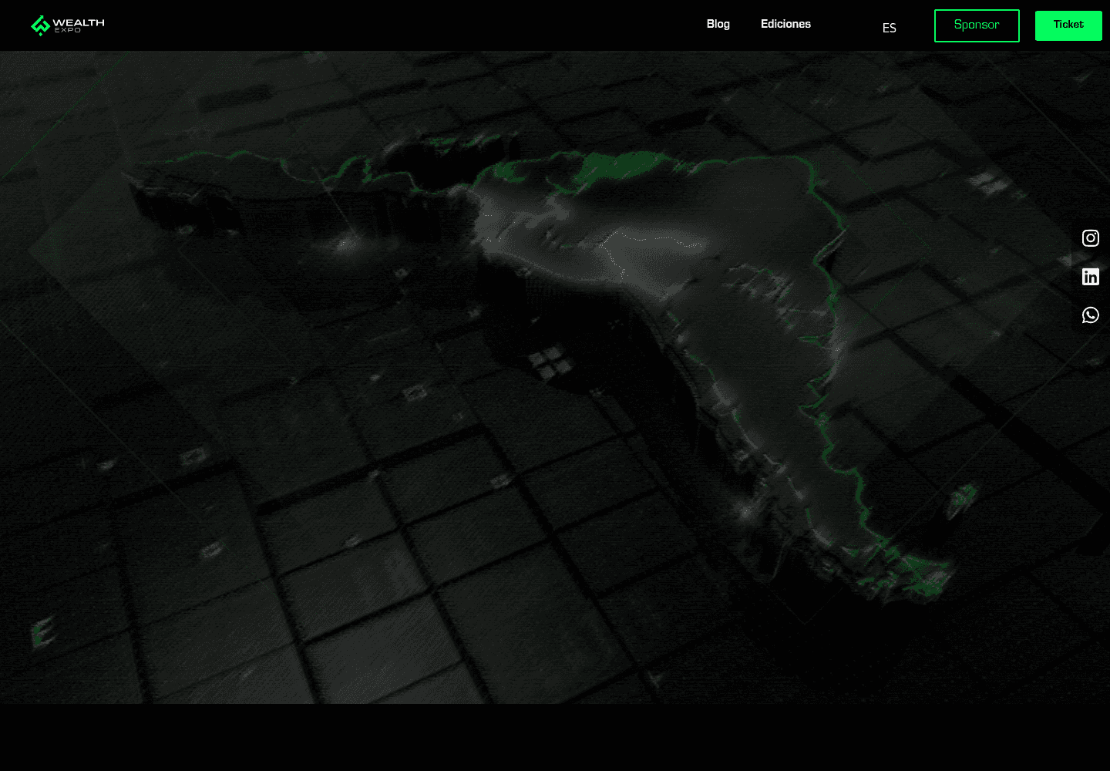Open the ES language selector
This screenshot has width=1110, height=771.
pos(889,28)
